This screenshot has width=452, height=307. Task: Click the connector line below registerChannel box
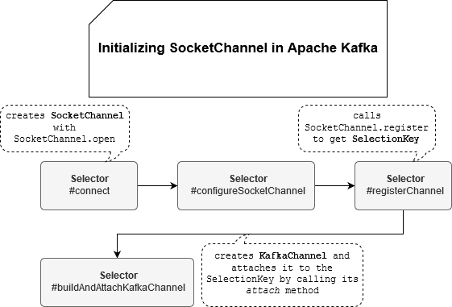click(404, 222)
